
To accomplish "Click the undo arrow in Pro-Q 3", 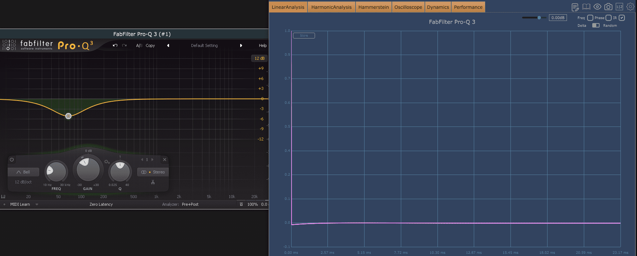I will tap(115, 45).
